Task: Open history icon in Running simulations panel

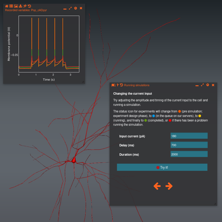Action: [x=121, y=85]
